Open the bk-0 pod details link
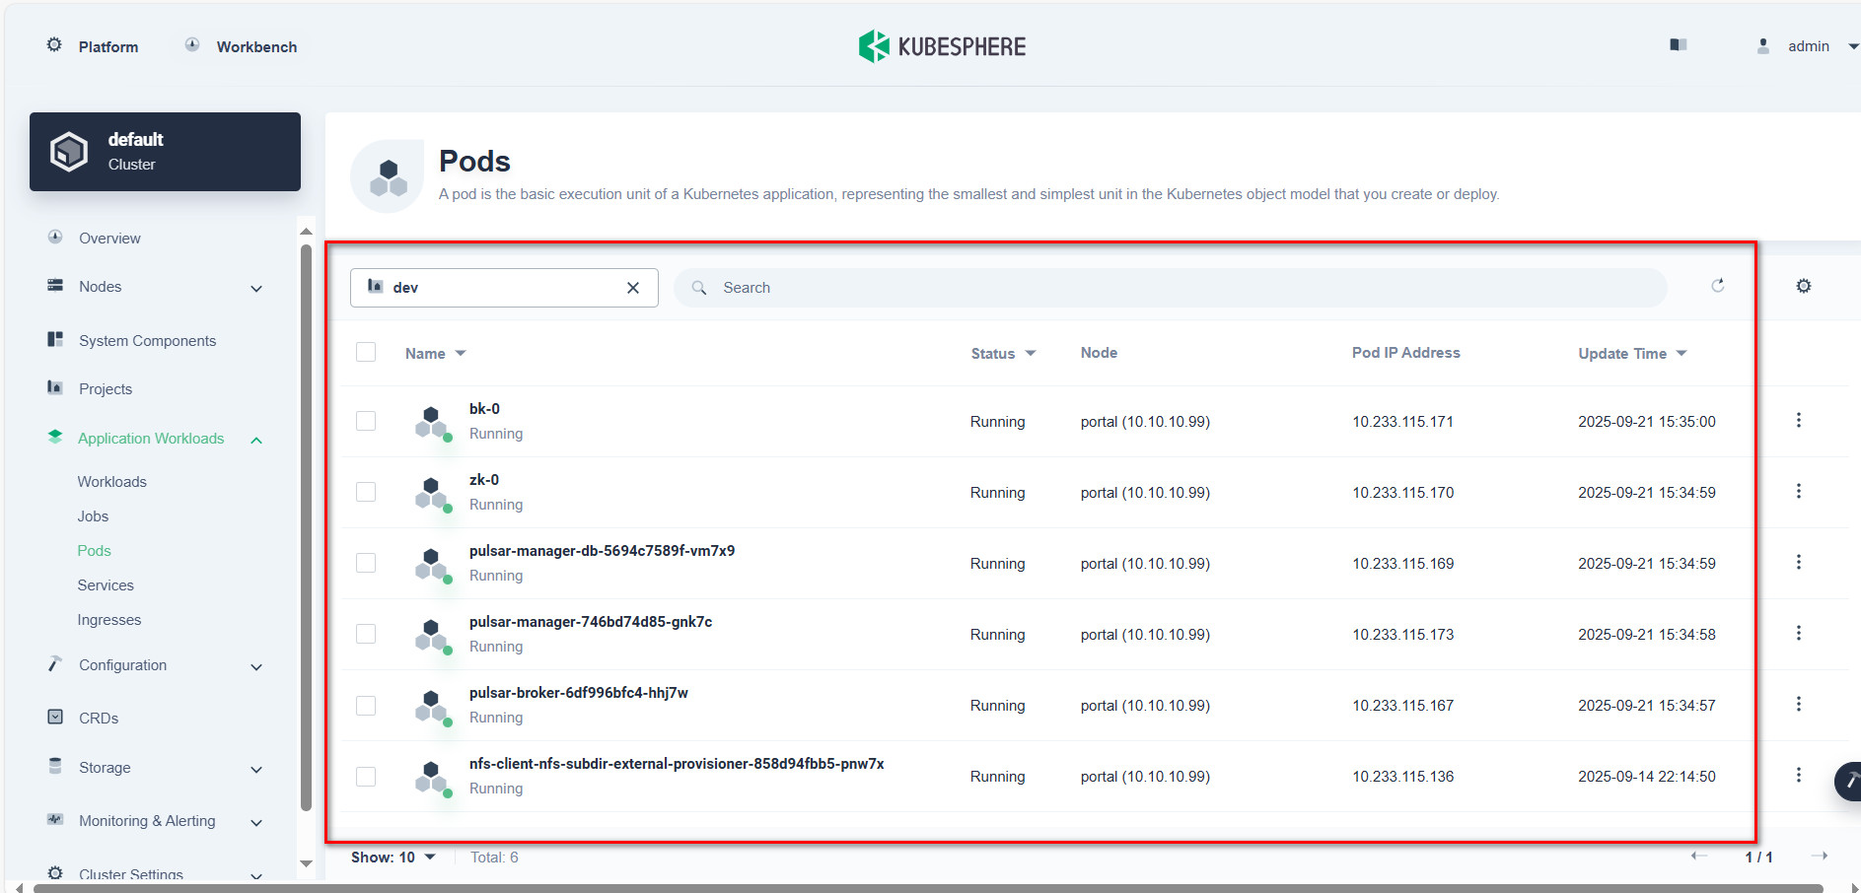 tap(484, 409)
